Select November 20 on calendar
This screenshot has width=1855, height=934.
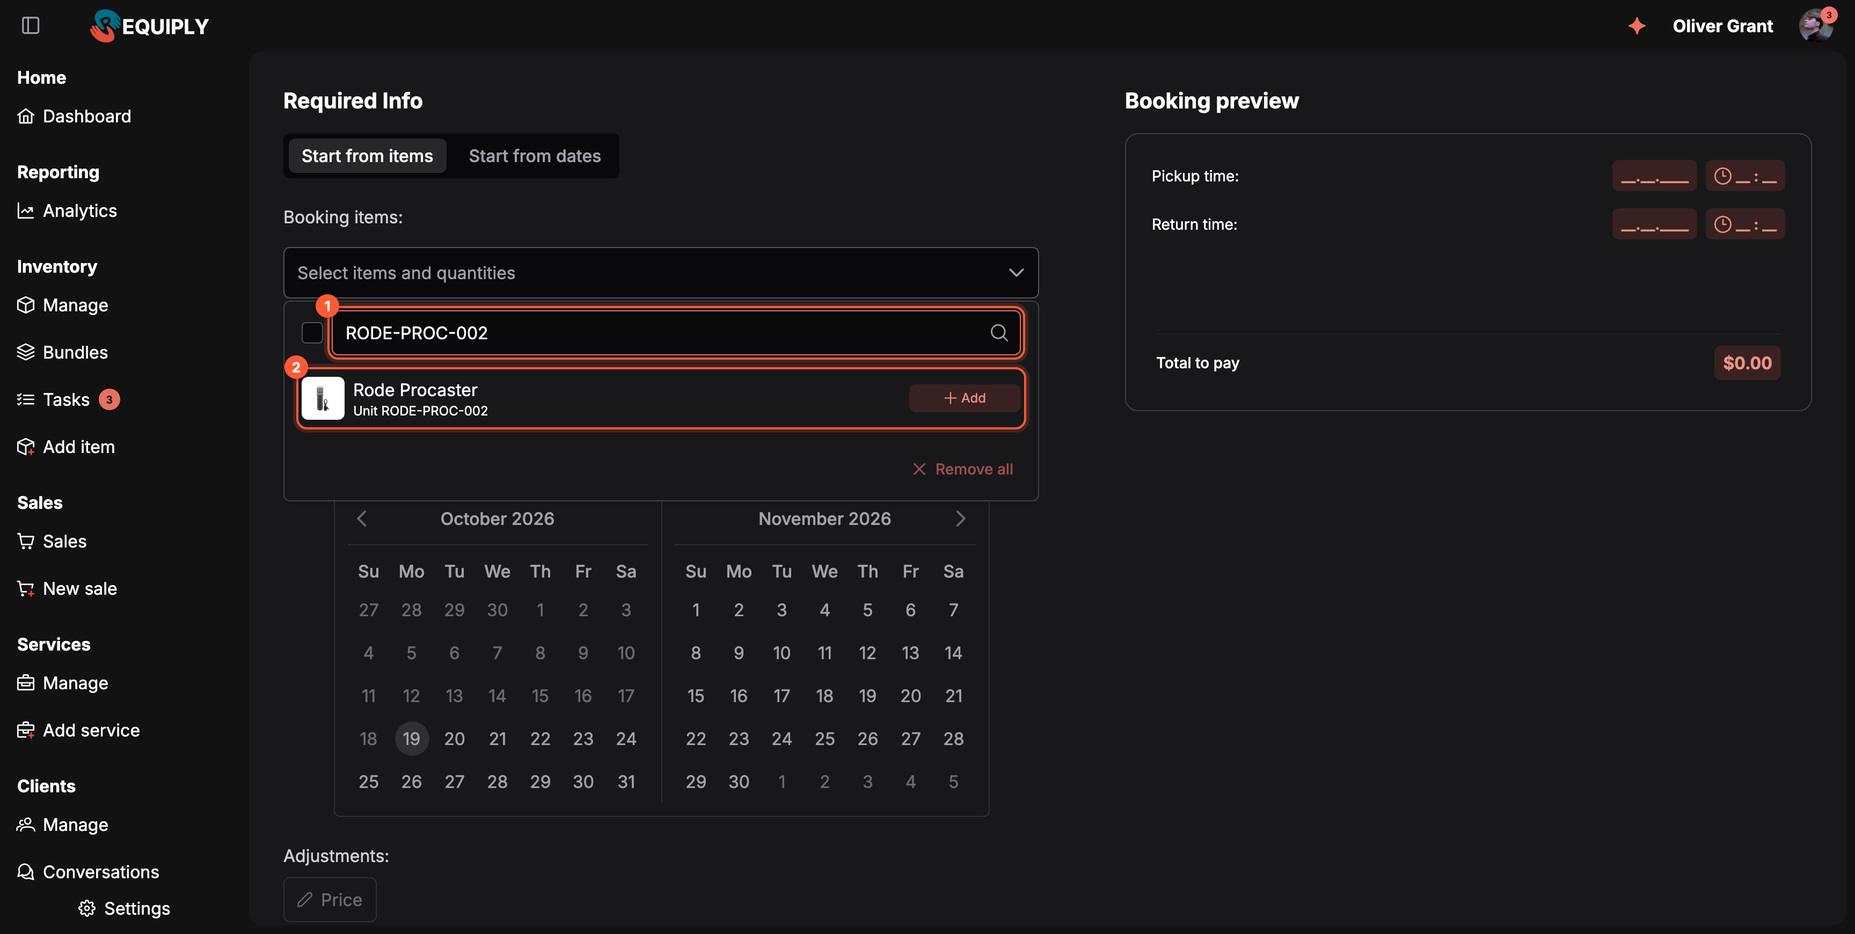pos(910,696)
